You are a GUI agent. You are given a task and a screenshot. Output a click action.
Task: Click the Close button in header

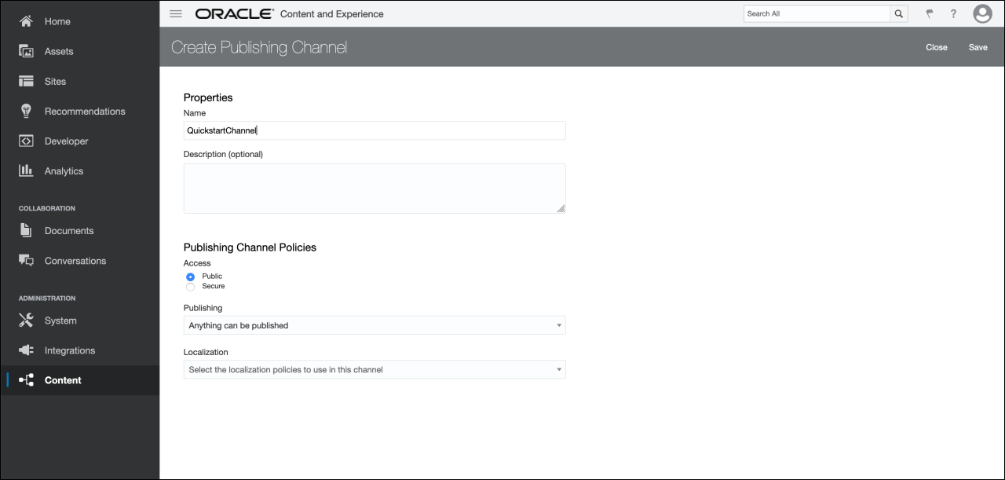click(937, 47)
